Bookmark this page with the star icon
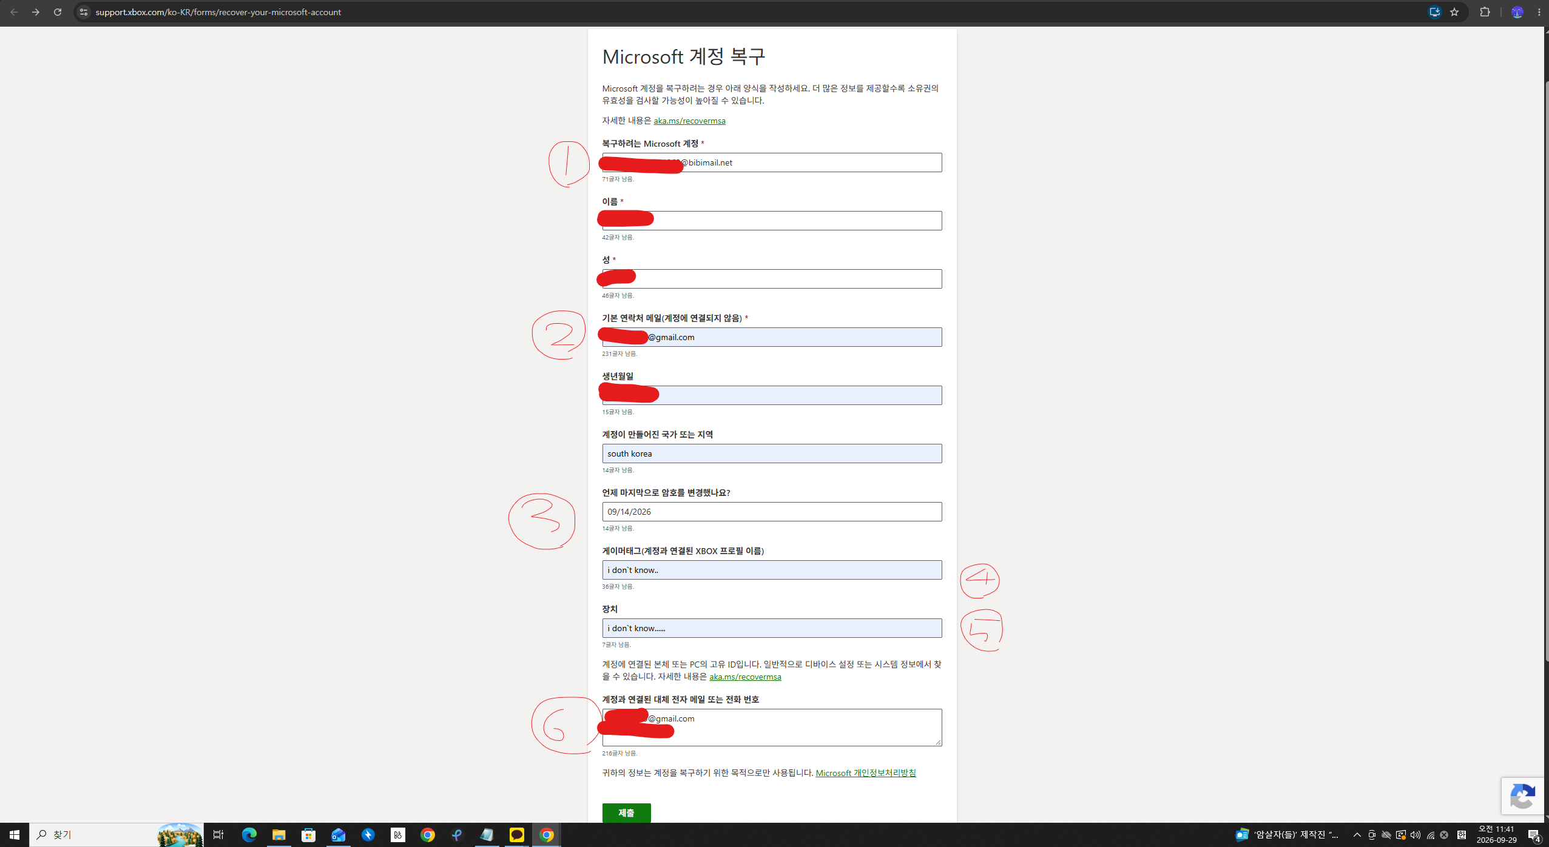Image resolution: width=1549 pixels, height=847 pixels. click(x=1454, y=12)
